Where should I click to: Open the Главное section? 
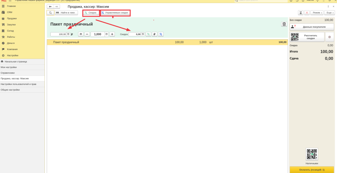(x=11, y=6)
